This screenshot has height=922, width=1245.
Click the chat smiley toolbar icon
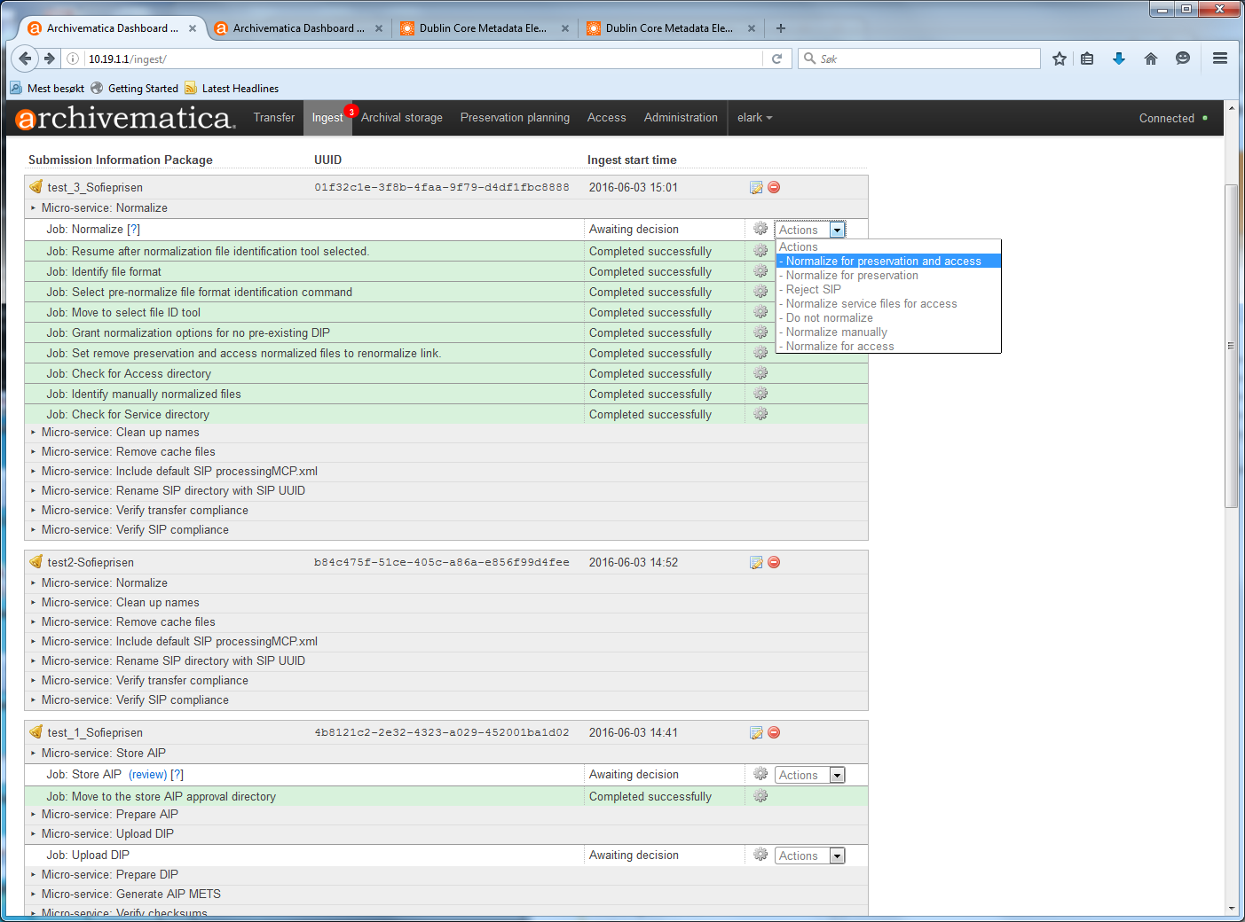point(1183,59)
